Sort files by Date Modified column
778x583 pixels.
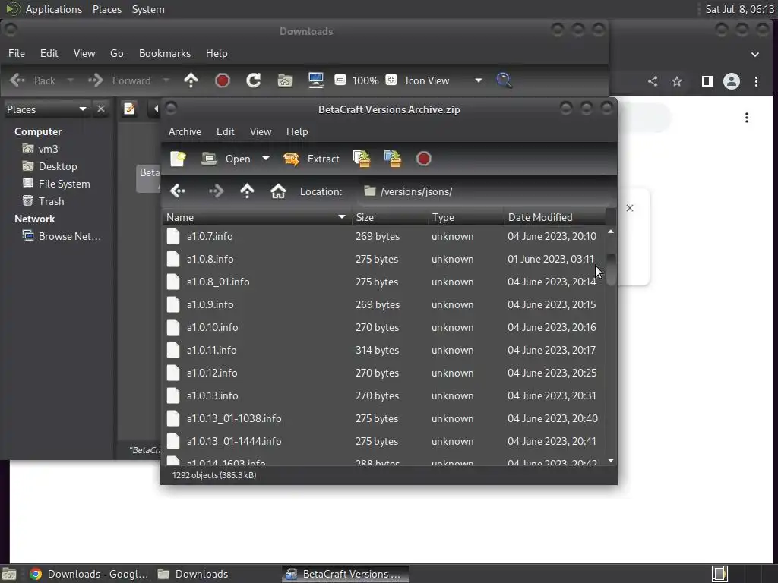555,217
